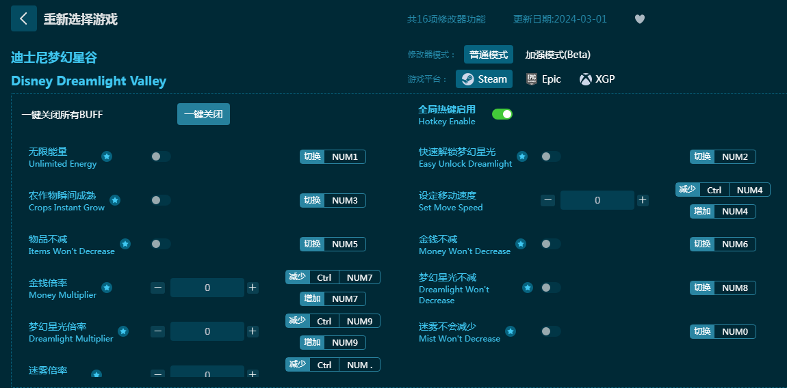The height and width of the screenshot is (388, 787).
Task: Increase Money Multiplier with plus
Action: tap(253, 288)
